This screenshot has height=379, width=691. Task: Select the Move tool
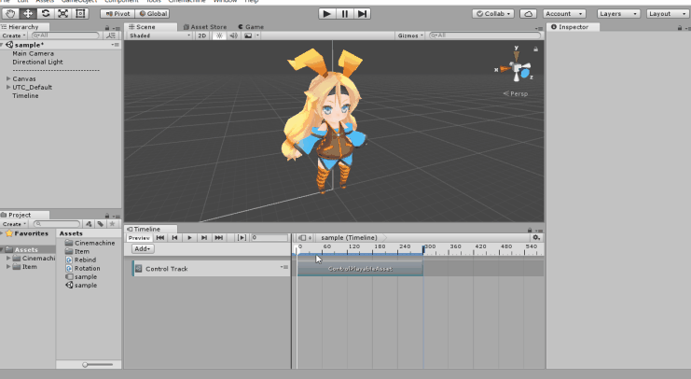(x=28, y=14)
